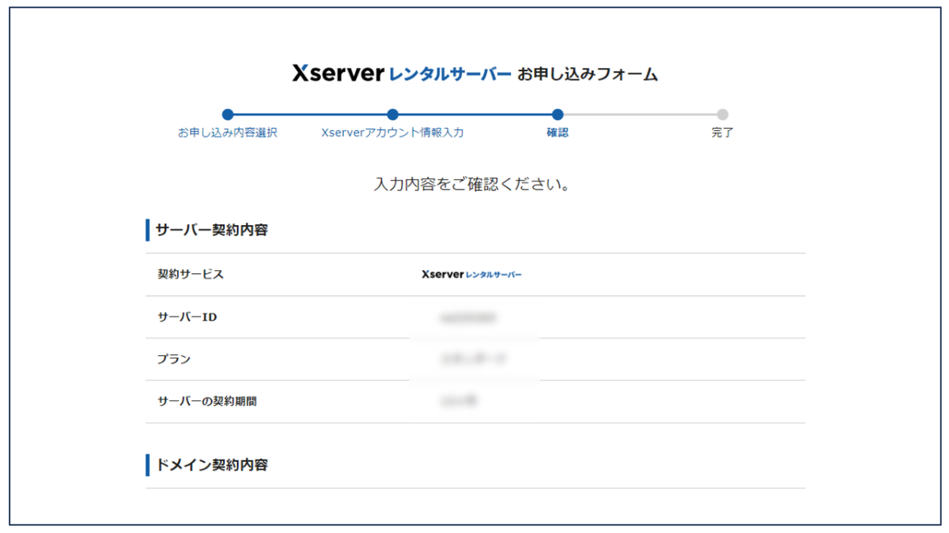The height and width of the screenshot is (533, 949).
Task: Click the Xserverアカウント情報入力 step circle marker
Action: pos(393,114)
